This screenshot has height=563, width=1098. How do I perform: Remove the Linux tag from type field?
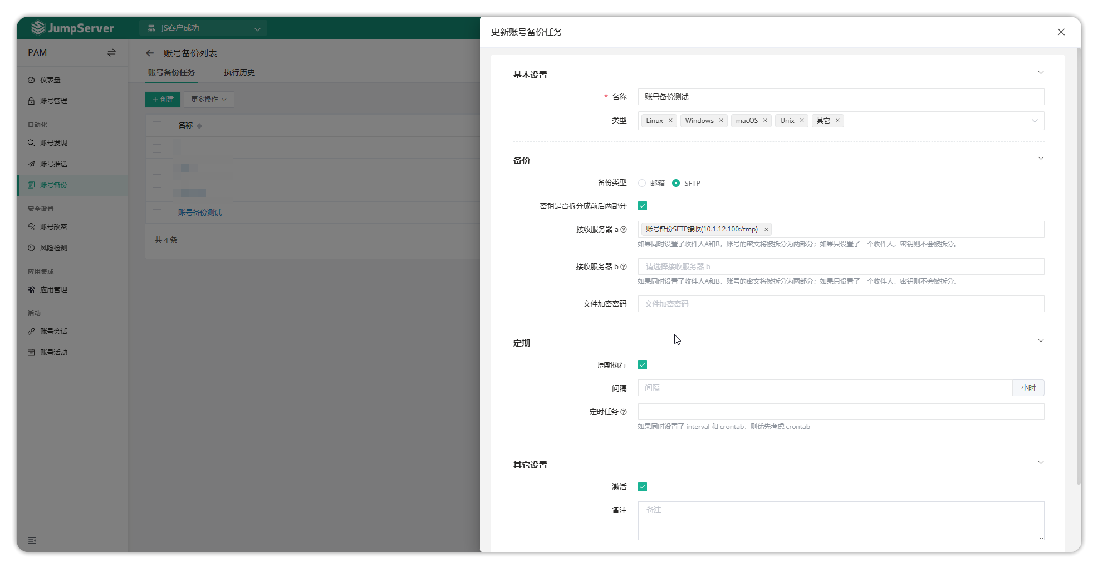670,121
